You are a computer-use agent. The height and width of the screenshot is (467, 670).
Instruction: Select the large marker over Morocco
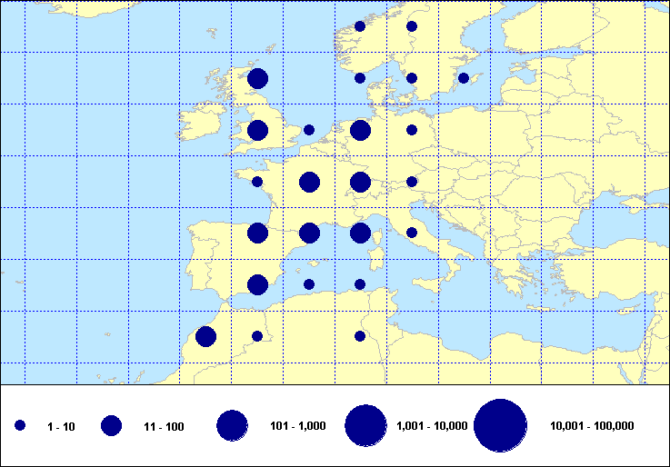point(205,337)
